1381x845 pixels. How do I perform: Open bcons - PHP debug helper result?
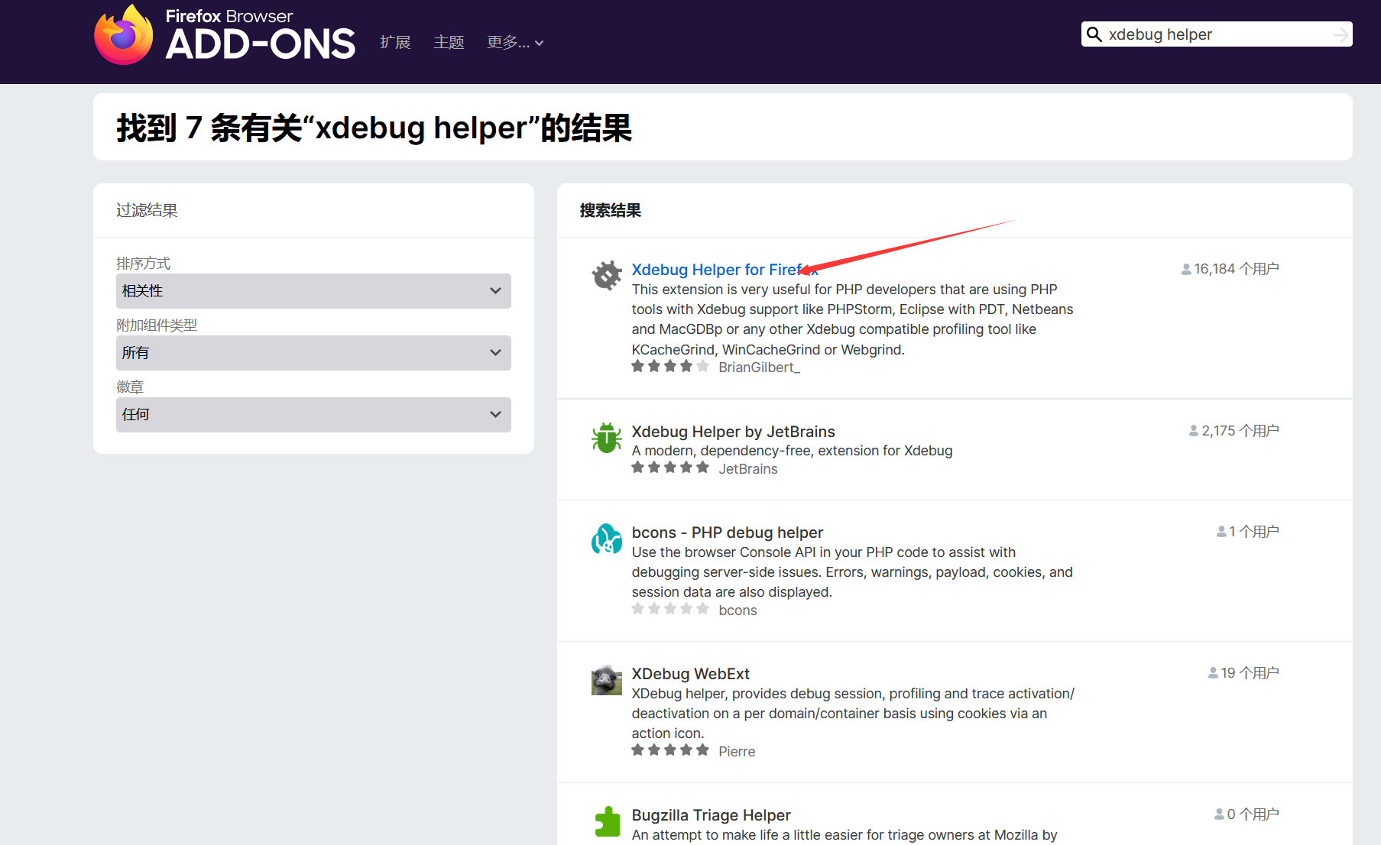coord(727,533)
